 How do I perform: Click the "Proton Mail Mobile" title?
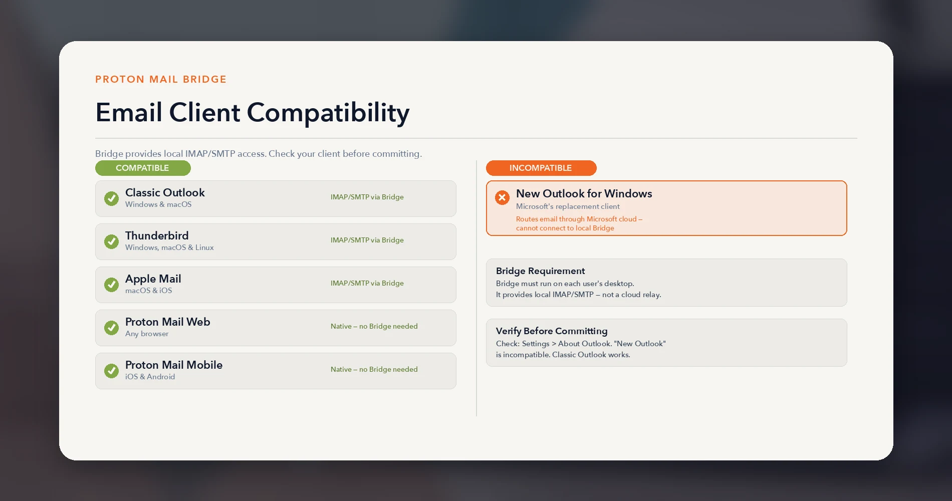[174, 365]
